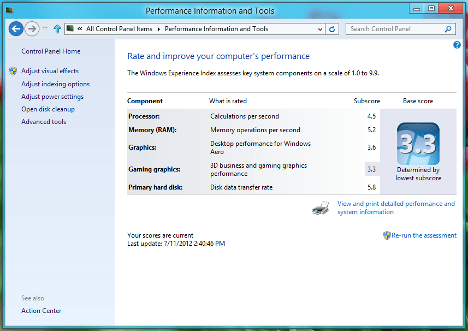Image resolution: width=468 pixels, height=331 pixels.
Task: Click the search magnifier icon
Action: click(x=448, y=29)
